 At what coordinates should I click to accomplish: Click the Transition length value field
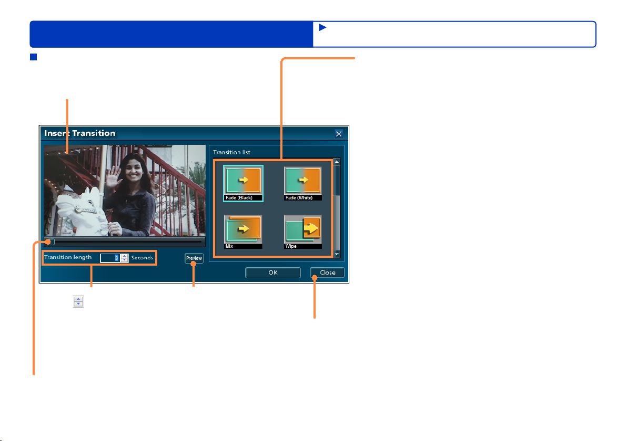coord(110,258)
